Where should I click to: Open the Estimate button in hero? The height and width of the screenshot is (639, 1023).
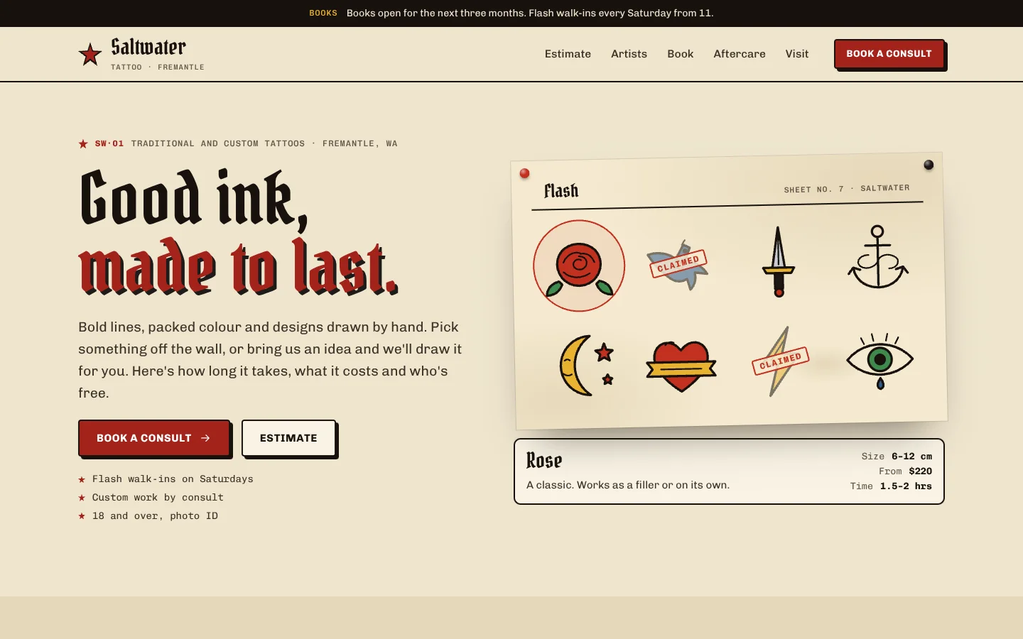pos(288,438)
